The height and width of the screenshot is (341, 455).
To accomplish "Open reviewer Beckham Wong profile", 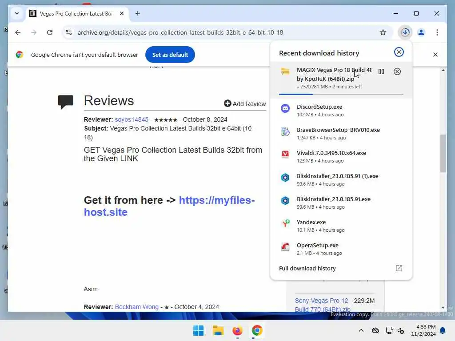I will [137, 307].
